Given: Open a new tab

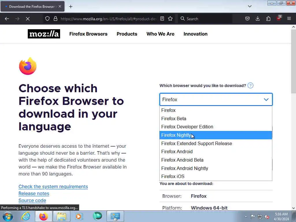Looking at the screenshot, I should pos(71,7).
